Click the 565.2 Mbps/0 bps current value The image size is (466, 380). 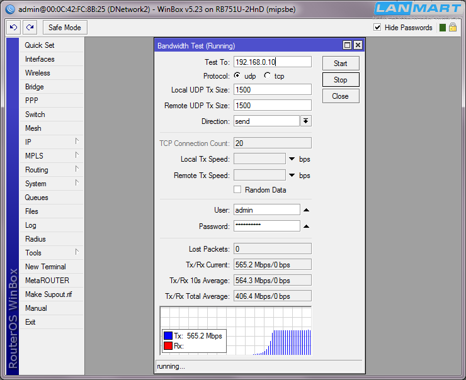click(273, 264)
